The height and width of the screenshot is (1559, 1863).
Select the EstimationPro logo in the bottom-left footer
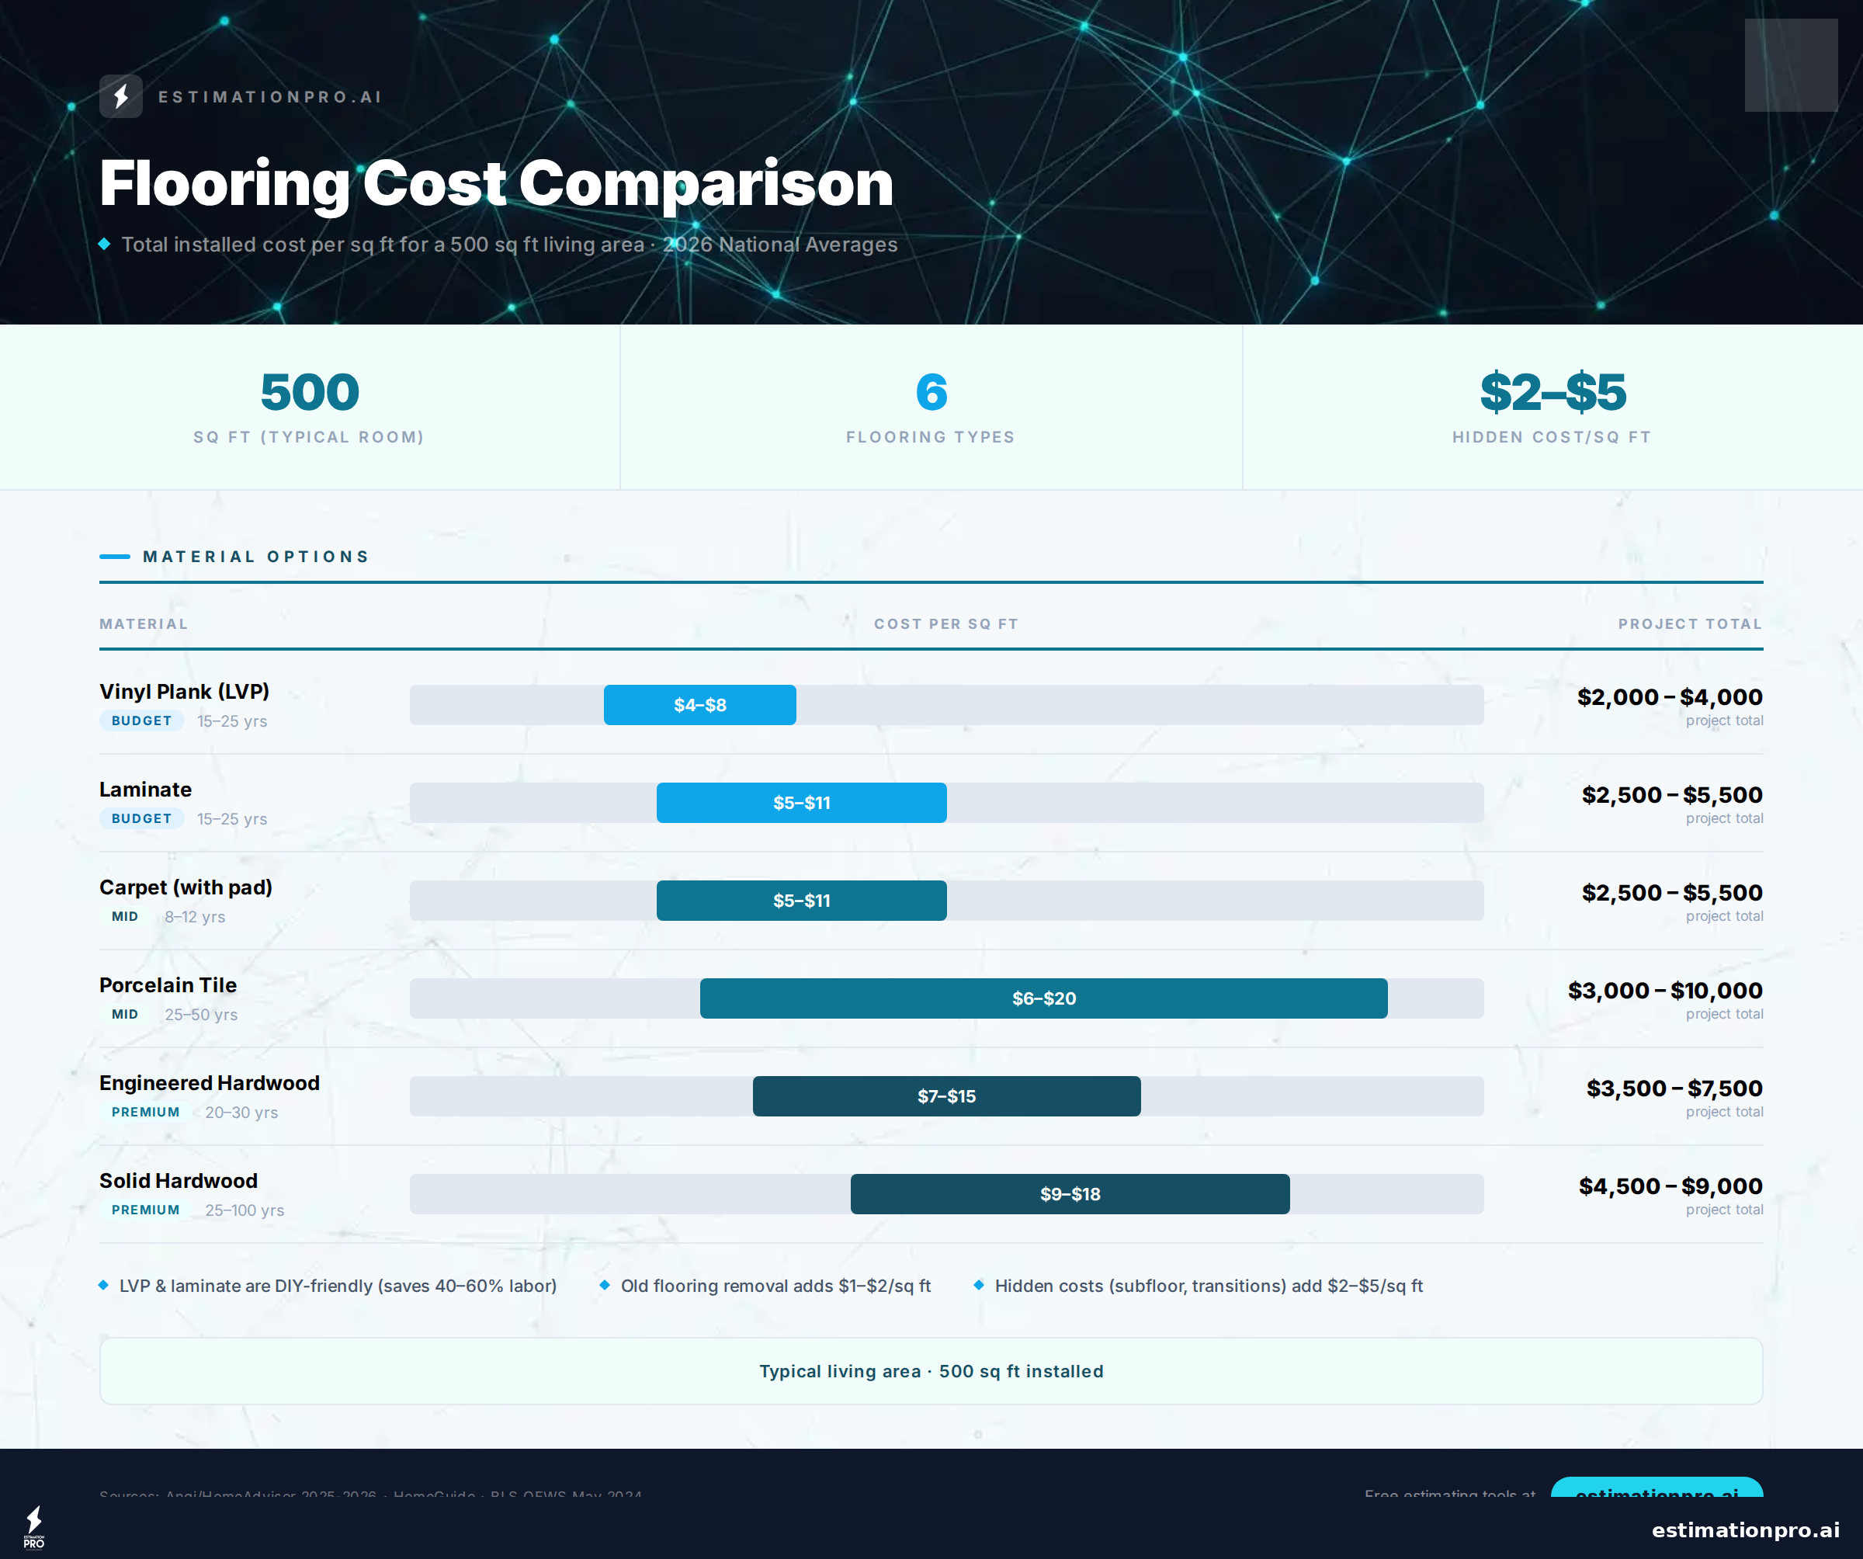33,1528
